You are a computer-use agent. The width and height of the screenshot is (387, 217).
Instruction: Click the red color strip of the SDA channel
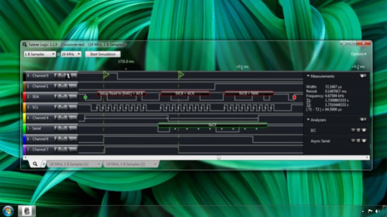(x=25, y=97)
